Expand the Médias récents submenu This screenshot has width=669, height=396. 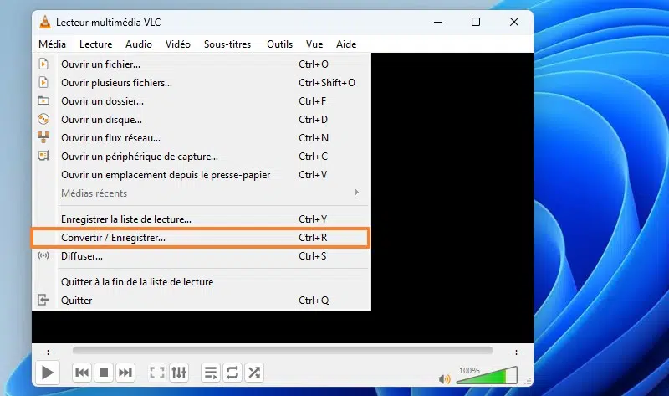click(x=201, y=193)
